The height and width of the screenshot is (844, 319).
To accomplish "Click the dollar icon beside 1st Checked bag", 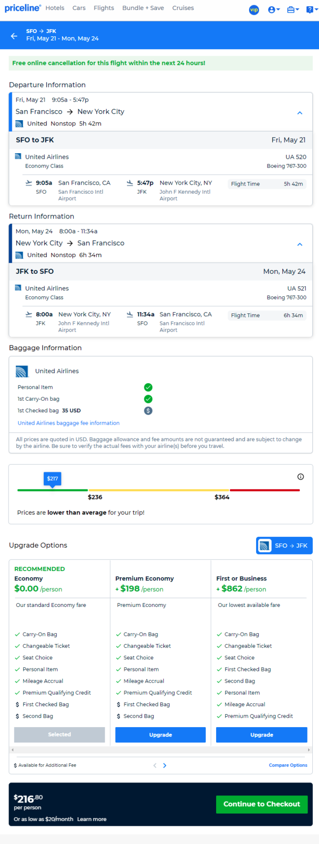I will point(148,411).
